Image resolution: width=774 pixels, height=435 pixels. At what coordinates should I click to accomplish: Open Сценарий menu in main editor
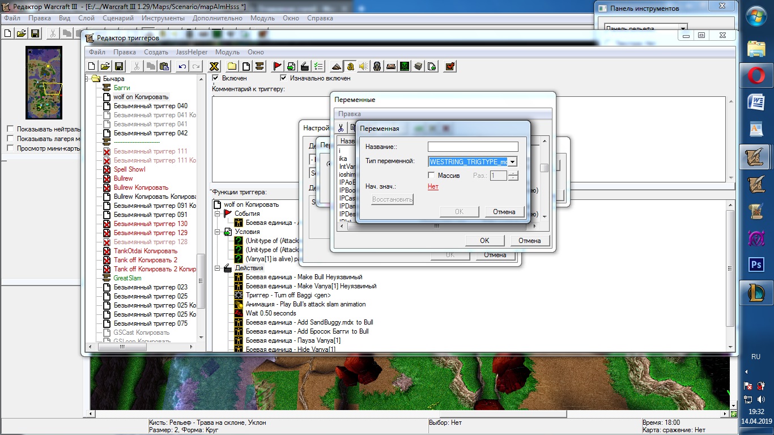click(118, 18)
